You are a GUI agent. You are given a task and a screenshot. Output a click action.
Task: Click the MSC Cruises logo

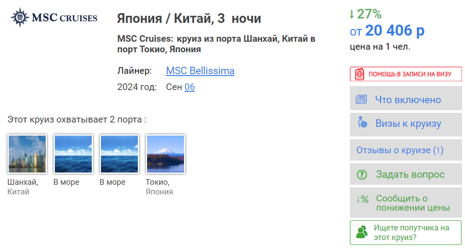[x=54, y=17]
